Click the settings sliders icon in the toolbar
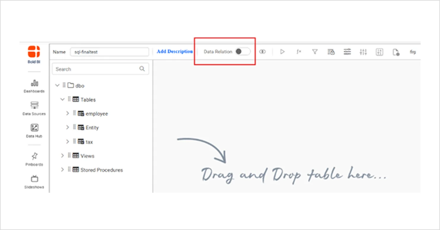 (x=347, y=52)
